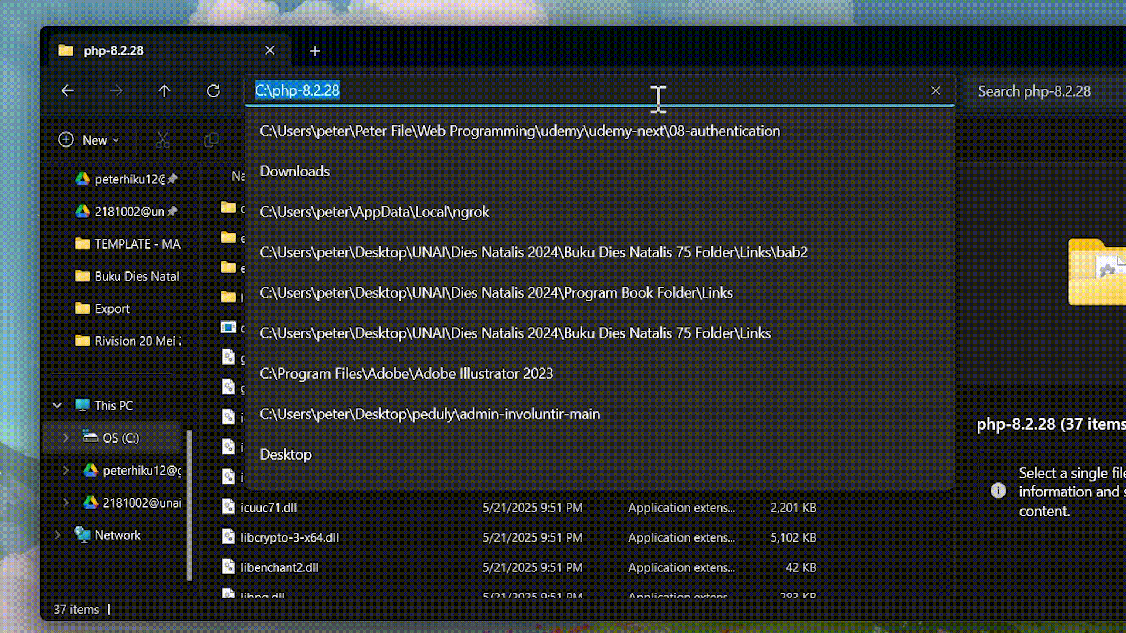Click the navigation pane scrollbar
Image resolution: width=1126 pixels, height=633 pixels.
tap(189, 505)
